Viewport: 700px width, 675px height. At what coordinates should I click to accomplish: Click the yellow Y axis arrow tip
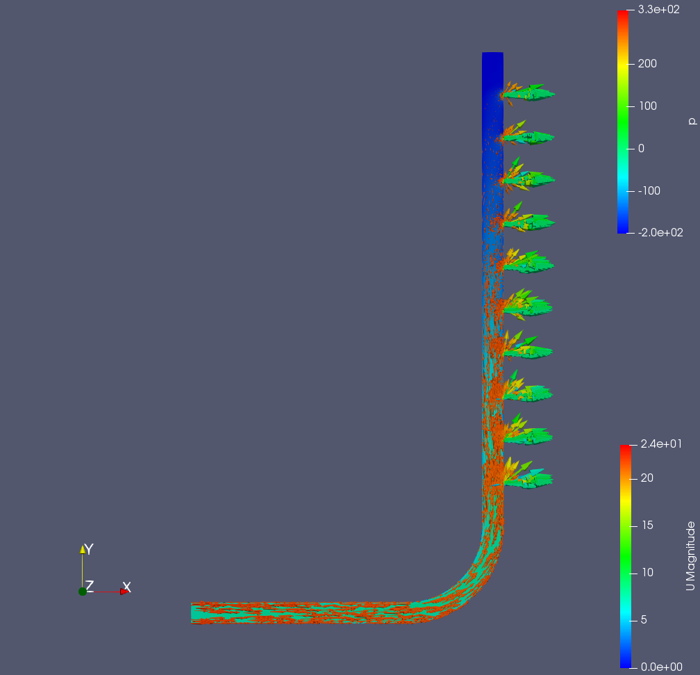click(x=83, y=548)
